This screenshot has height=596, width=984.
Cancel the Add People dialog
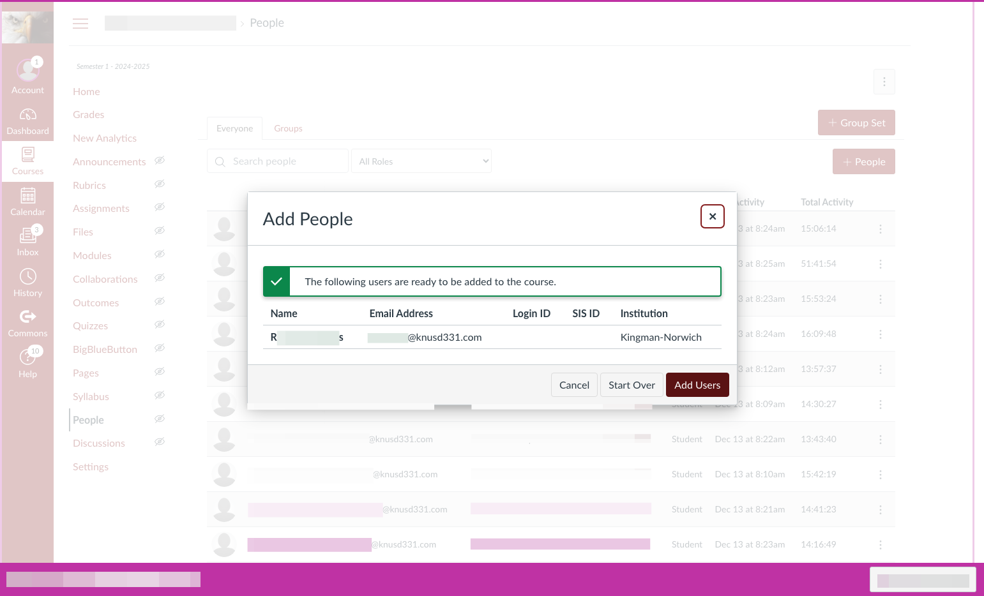(x=574, y=385)
